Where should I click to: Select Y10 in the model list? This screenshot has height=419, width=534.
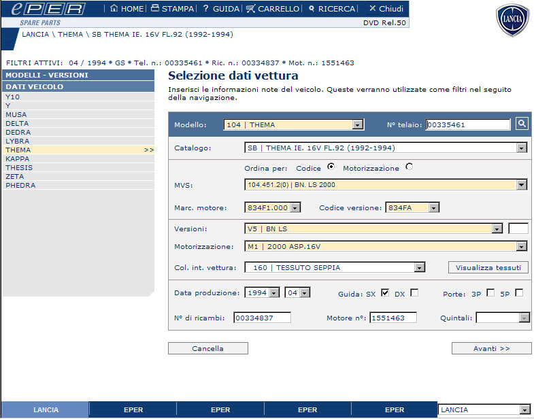78,97
